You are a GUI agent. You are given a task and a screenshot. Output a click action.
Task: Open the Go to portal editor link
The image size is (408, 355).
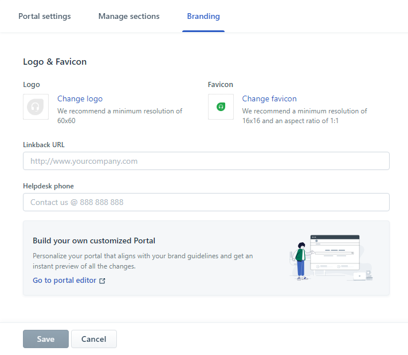64,281
